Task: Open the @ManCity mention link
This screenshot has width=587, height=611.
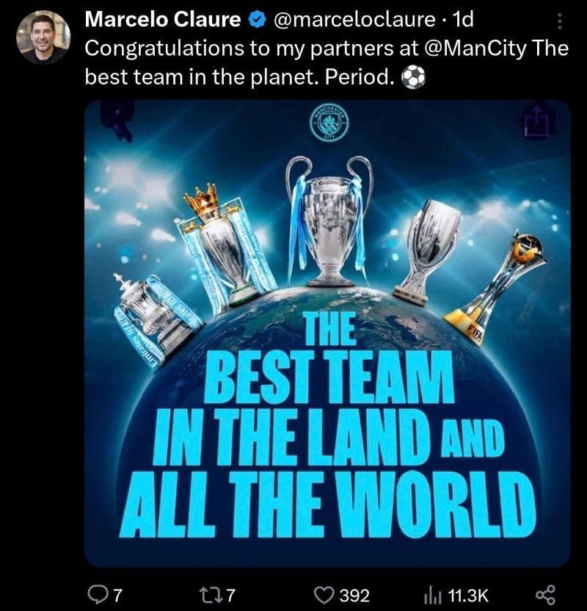Action: coord(475,48)
